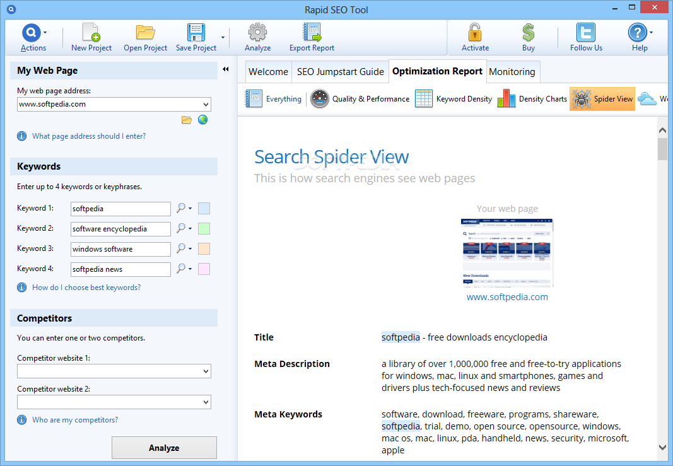
Task: Open the Density Charts view
Action: click(532, 99)
